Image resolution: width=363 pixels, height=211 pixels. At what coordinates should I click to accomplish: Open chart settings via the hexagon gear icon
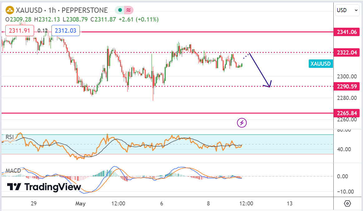pos(347,204)
